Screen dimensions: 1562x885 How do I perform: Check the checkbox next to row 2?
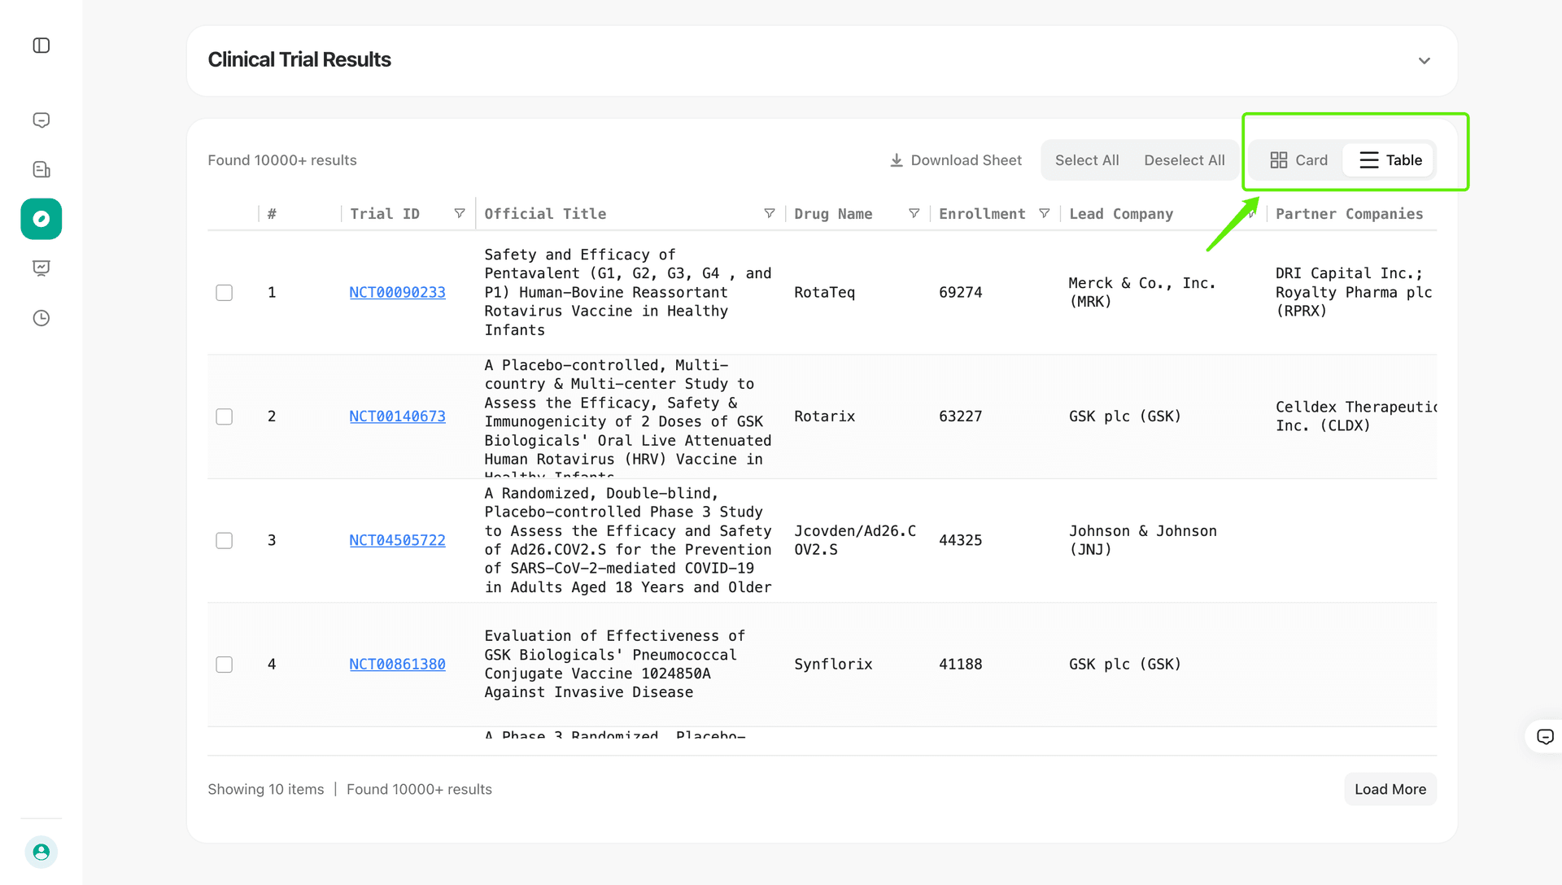(224, 416)
